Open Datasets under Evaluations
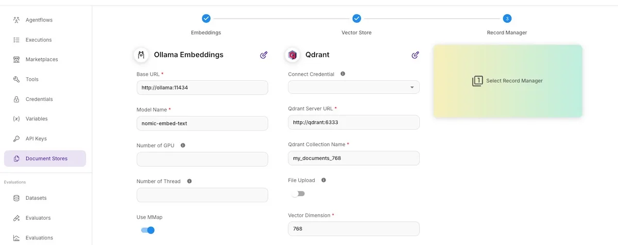618x245 pixels. [45, 198]
